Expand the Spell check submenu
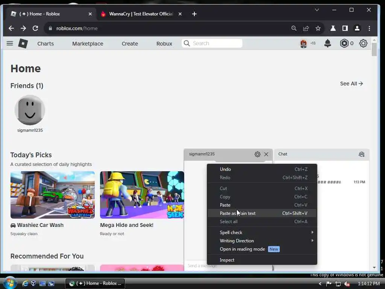 pos(262,233)
